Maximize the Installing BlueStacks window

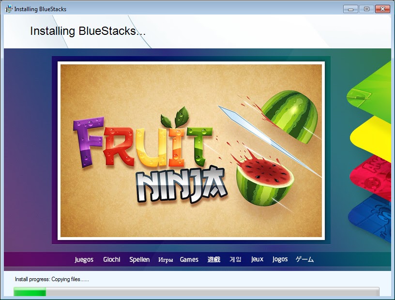366,9
